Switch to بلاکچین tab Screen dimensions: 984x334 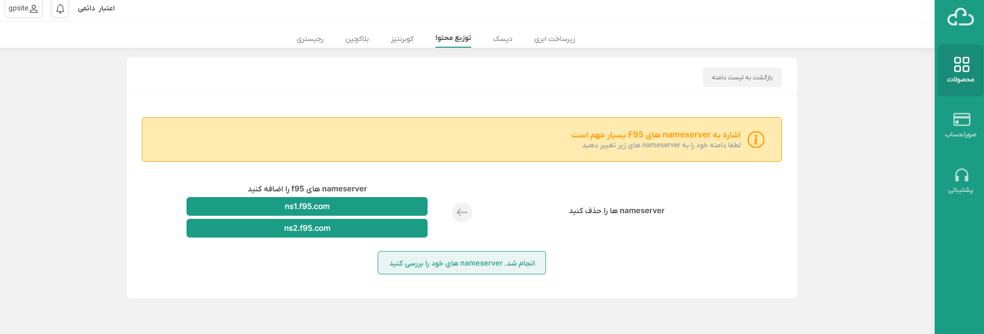(x=357, y=39)
